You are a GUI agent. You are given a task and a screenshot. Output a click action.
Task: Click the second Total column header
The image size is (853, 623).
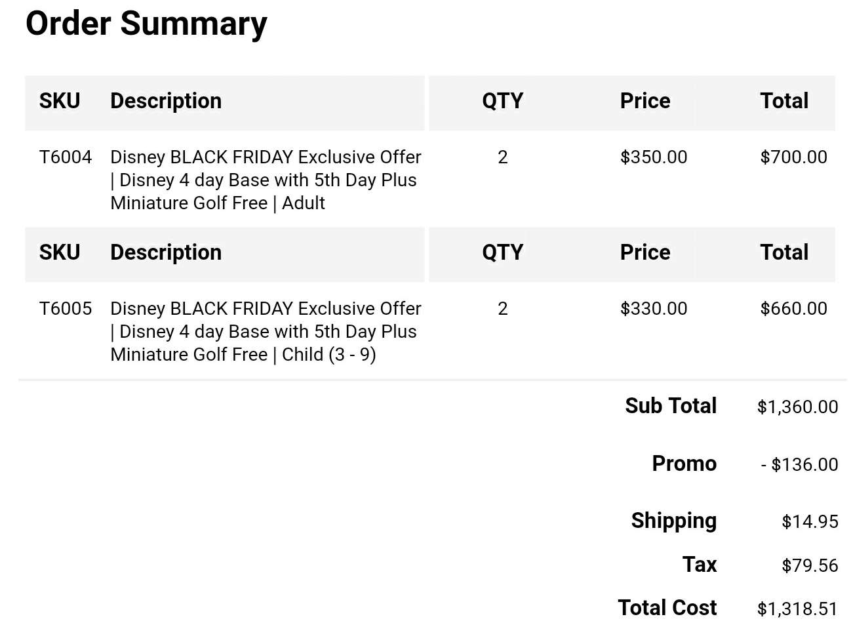[784, 252]
